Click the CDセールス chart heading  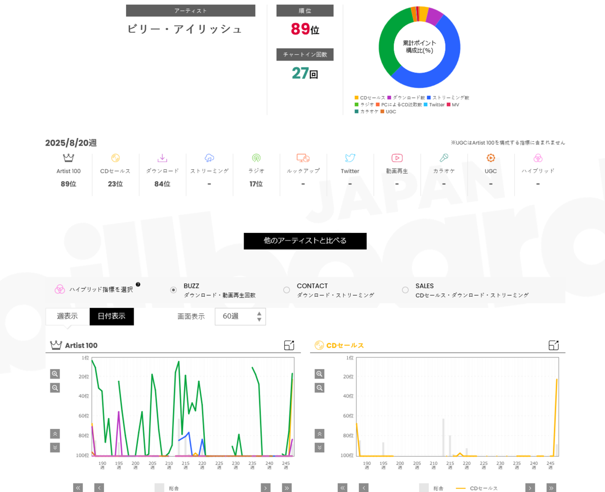coord(339,345)
